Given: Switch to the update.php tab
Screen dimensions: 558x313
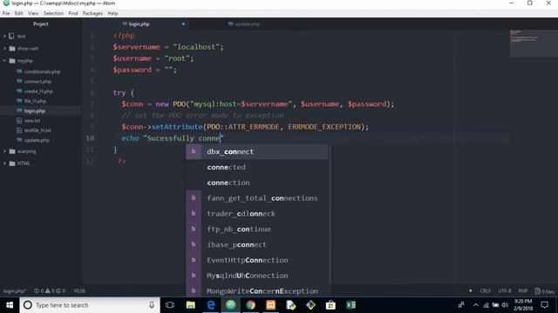Looking at the screenshot, I should click(x=244, y=24).
